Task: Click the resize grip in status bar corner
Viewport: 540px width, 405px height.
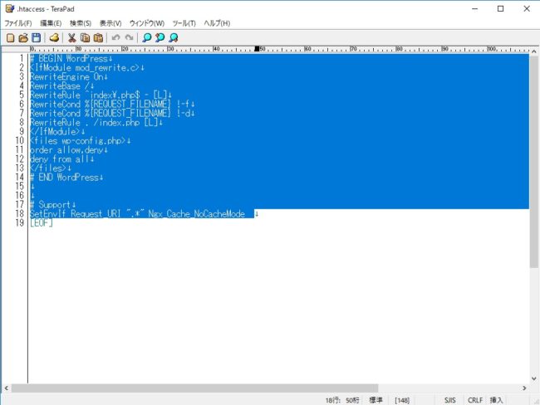Action: pyautogui.click(x=536, y=401)
